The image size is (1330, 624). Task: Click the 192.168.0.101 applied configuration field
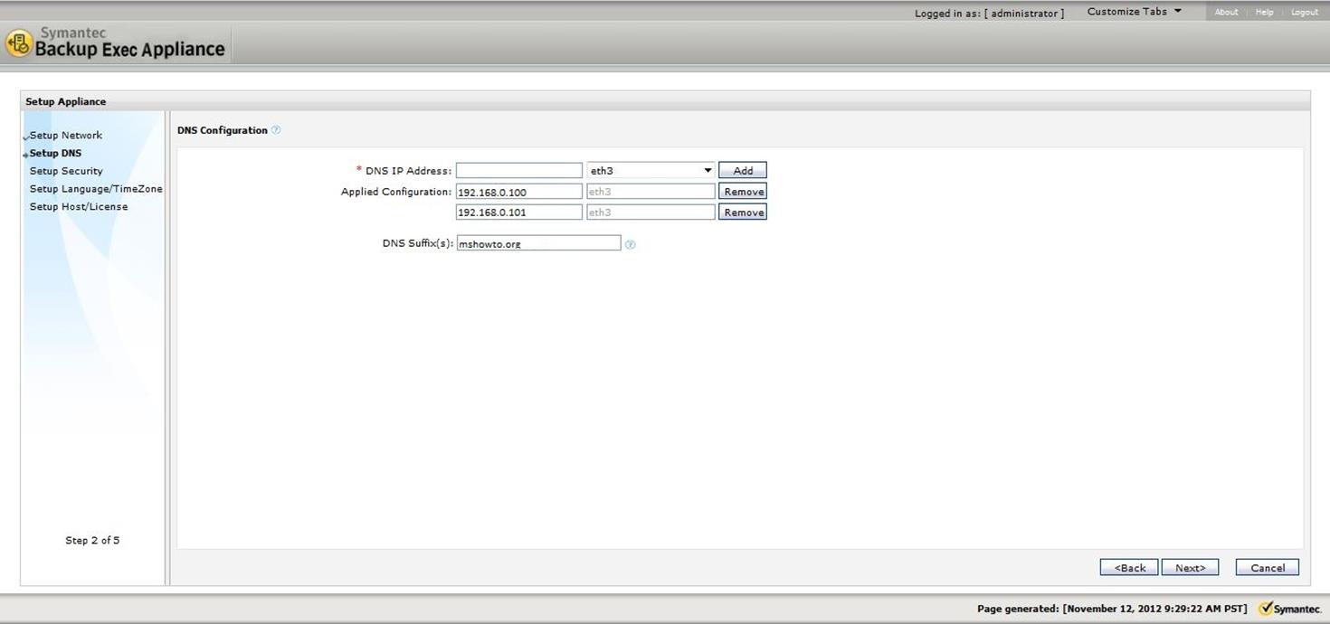tap(519, 213)
